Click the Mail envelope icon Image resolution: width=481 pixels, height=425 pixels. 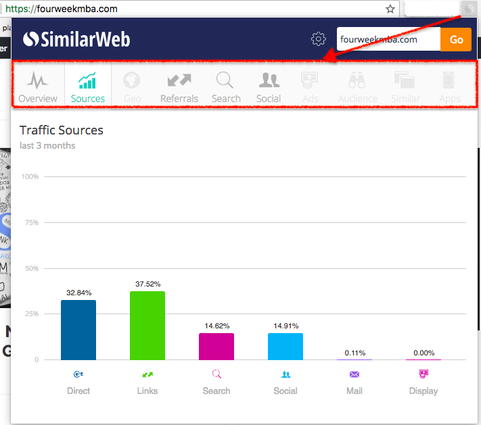pos(354,374)
